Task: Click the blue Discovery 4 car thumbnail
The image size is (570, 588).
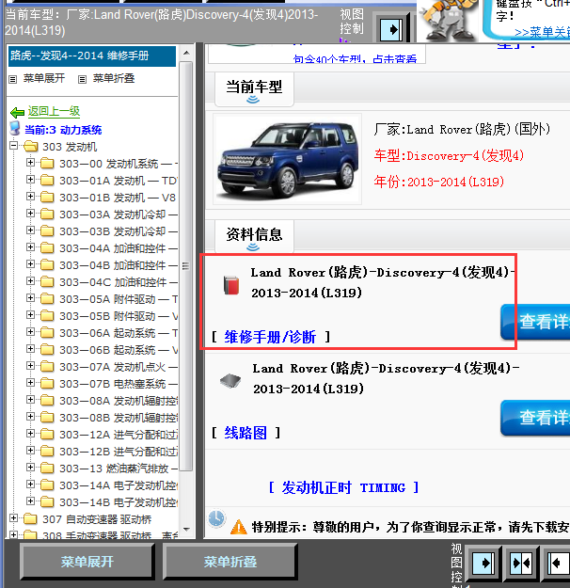Action: [x=287, y=160]
